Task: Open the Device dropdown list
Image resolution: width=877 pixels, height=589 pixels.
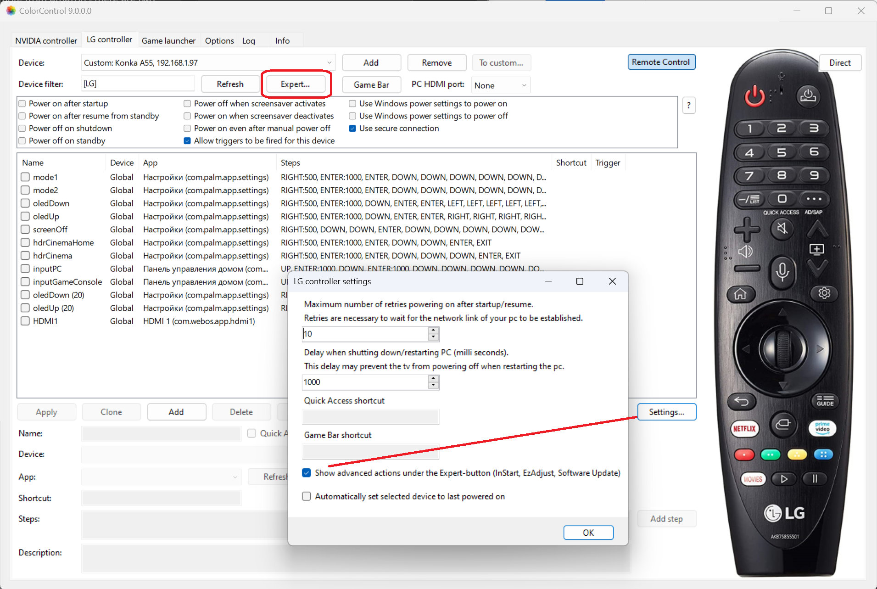Action: coord(329,63)
